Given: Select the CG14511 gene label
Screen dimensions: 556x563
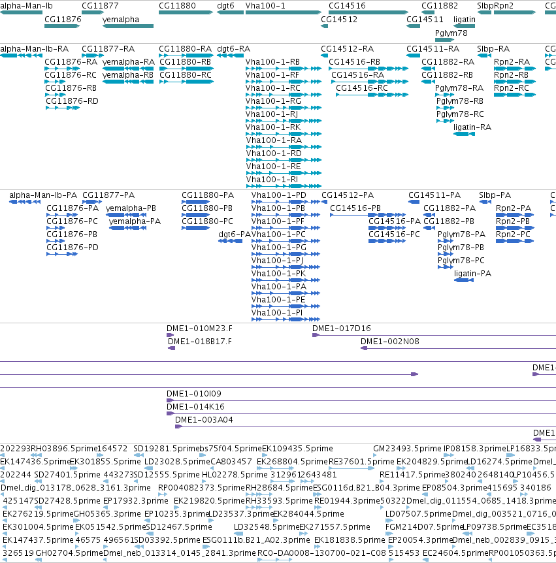Looking at the screenshot, I should point(425,20).
